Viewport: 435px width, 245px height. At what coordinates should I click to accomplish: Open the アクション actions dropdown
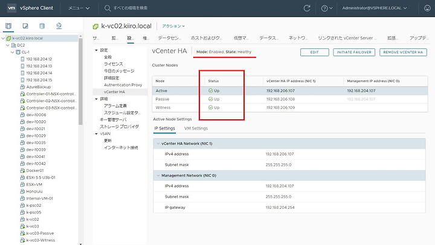click(x=173, y=26)
